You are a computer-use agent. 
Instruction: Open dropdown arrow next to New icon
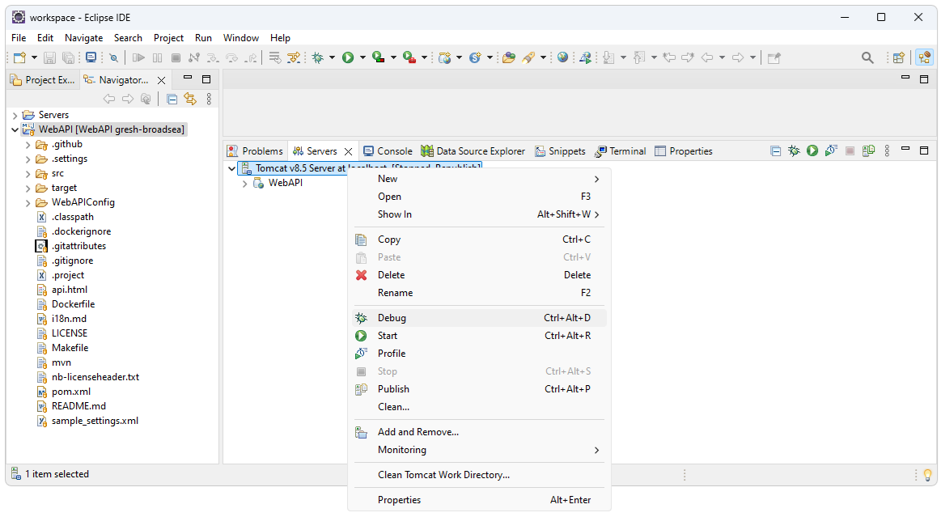(34, 57)
